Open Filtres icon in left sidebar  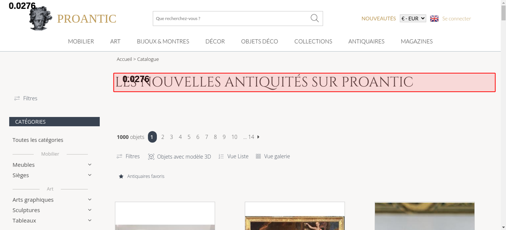click(17, 98)
